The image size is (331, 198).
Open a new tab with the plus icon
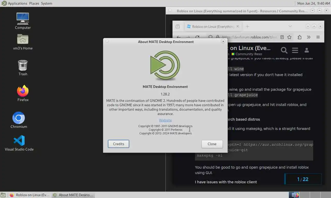click(x=247, y=26)
